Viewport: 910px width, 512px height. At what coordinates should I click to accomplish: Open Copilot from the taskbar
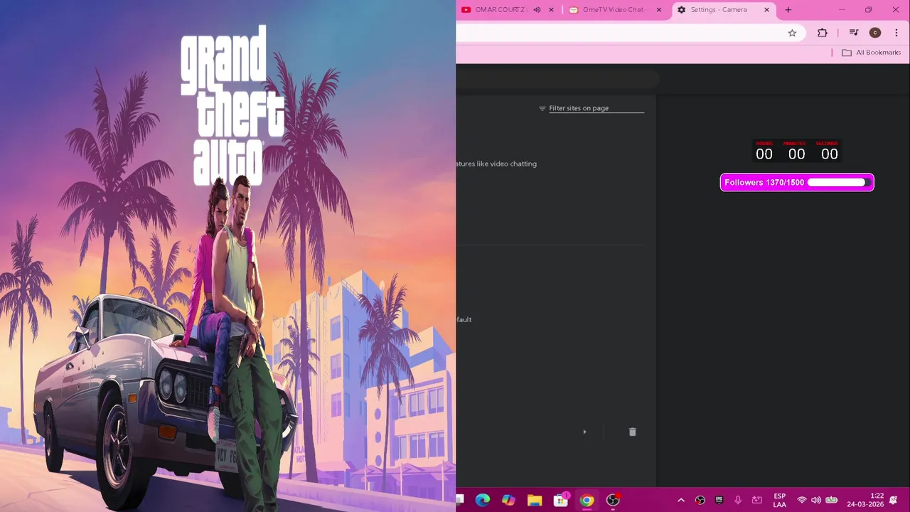click(x=508, y=500)
